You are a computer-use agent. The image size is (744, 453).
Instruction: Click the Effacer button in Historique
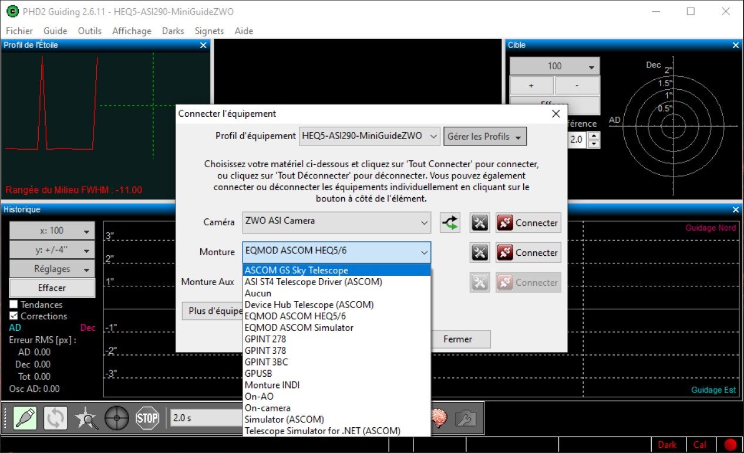tap(52, 288)
